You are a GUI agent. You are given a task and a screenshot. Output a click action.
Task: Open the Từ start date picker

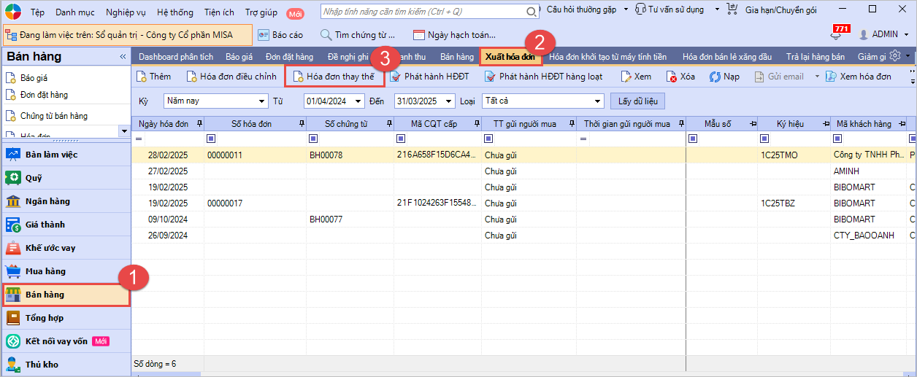[x=358, y=101]
